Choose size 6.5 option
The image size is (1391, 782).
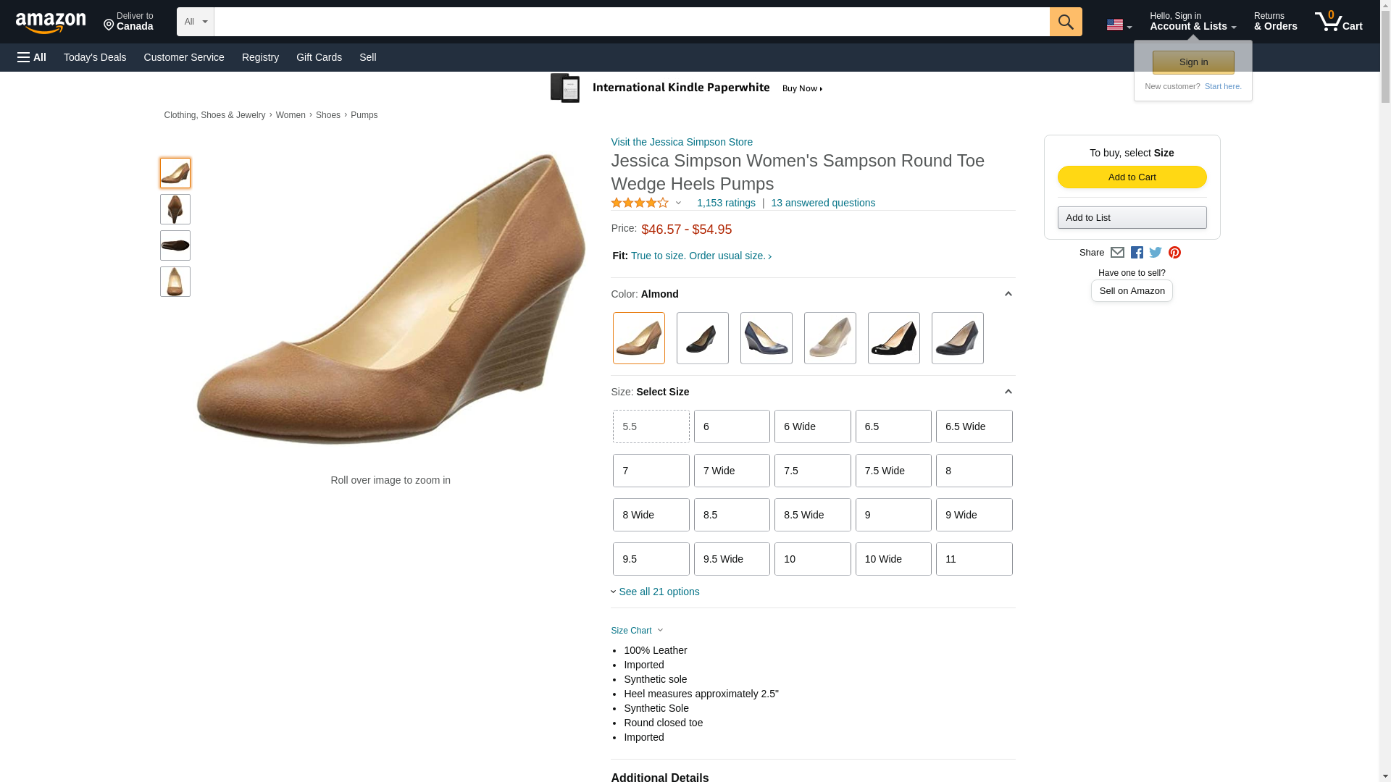click(893, 426)
